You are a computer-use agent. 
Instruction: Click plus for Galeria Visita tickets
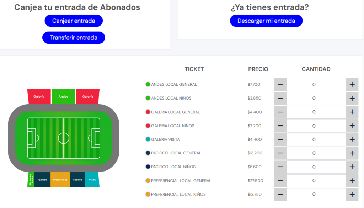point(352,140)
